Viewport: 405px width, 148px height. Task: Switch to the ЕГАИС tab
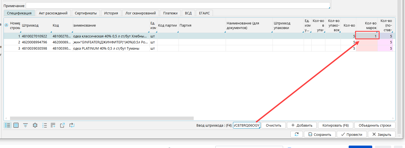click(x=204, y=13)
